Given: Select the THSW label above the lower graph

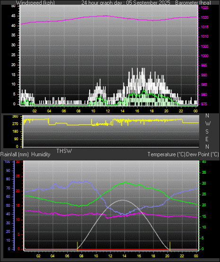Looking at the screenshot, I should [x=64, y=151].
